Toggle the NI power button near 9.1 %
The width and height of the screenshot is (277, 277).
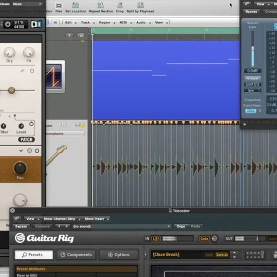[x=8, y=24]
